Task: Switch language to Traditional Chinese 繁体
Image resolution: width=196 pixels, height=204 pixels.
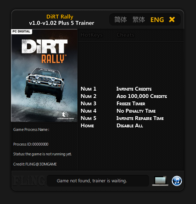Action: [x=138, y=20]
